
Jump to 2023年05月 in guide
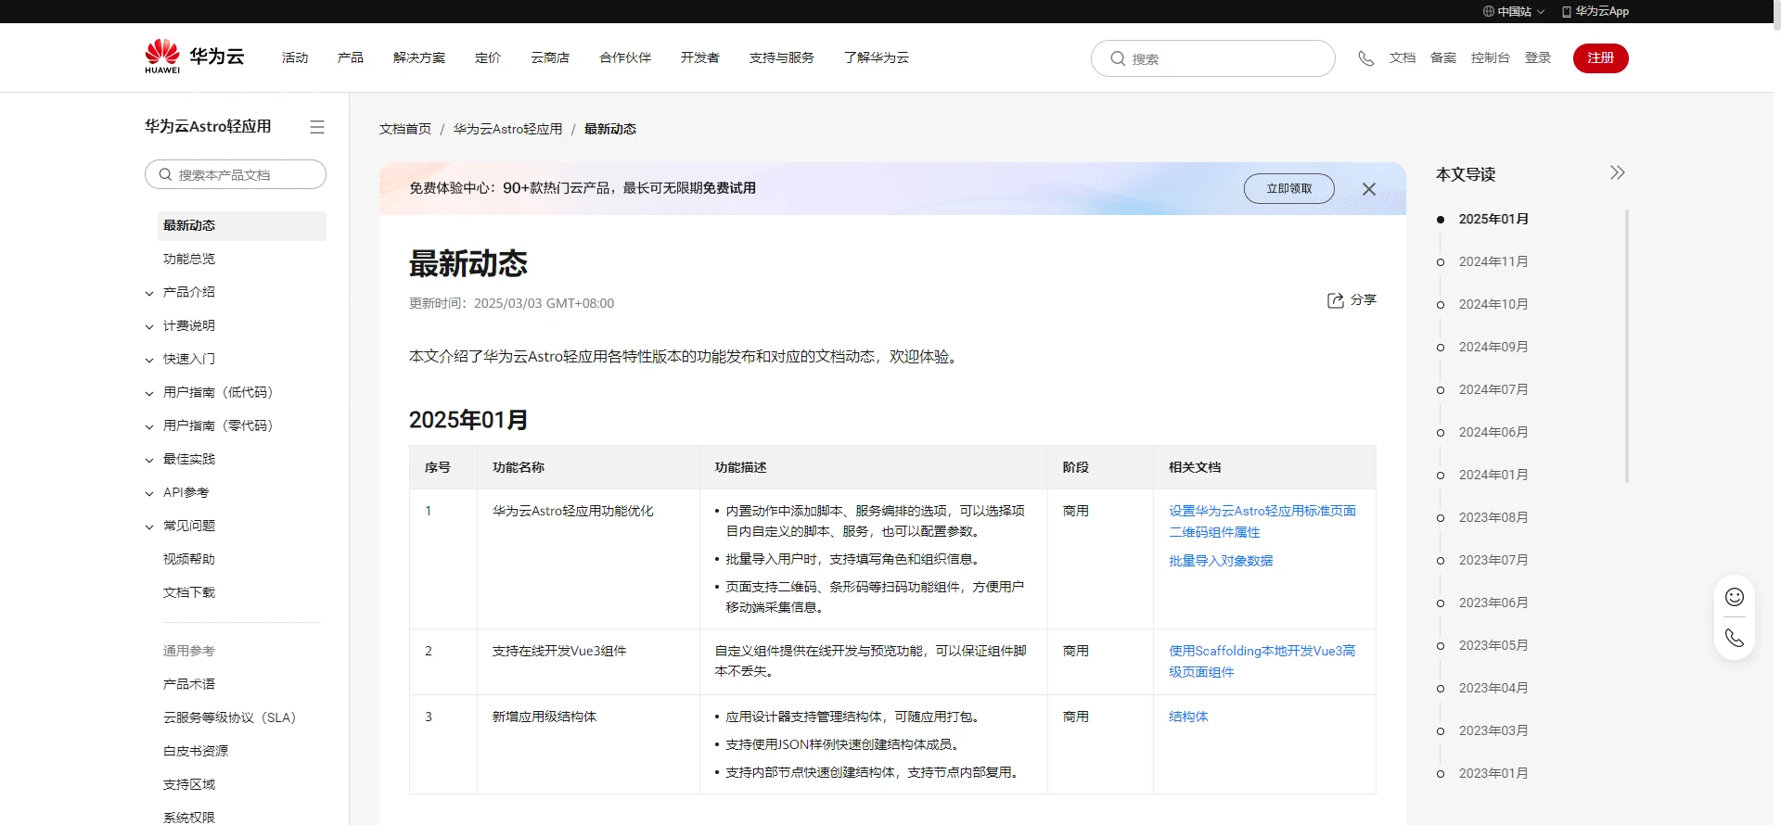(1493, 646)
